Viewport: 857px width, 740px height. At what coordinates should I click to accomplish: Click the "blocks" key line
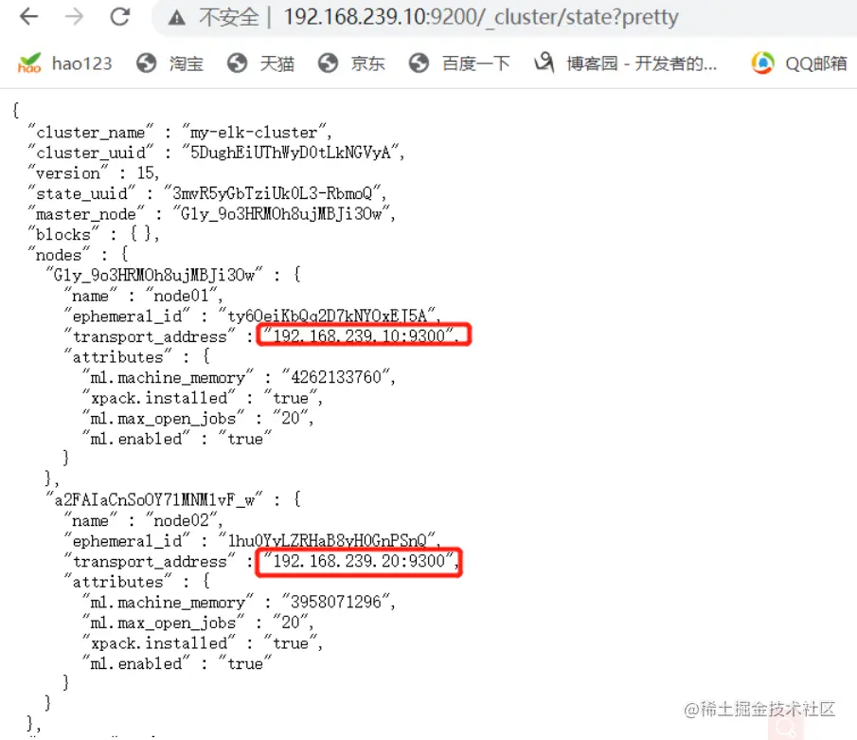point(94,235)
